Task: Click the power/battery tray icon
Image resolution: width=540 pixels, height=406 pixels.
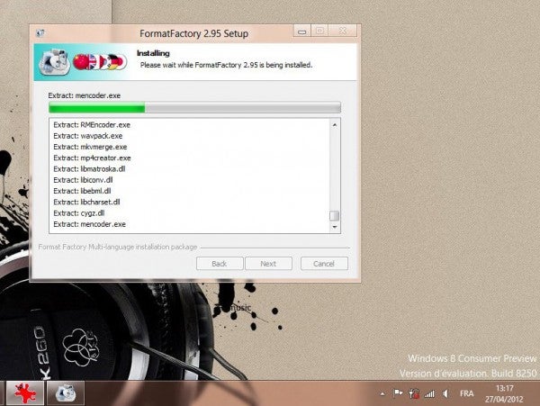Action: (x=413, y=393)
